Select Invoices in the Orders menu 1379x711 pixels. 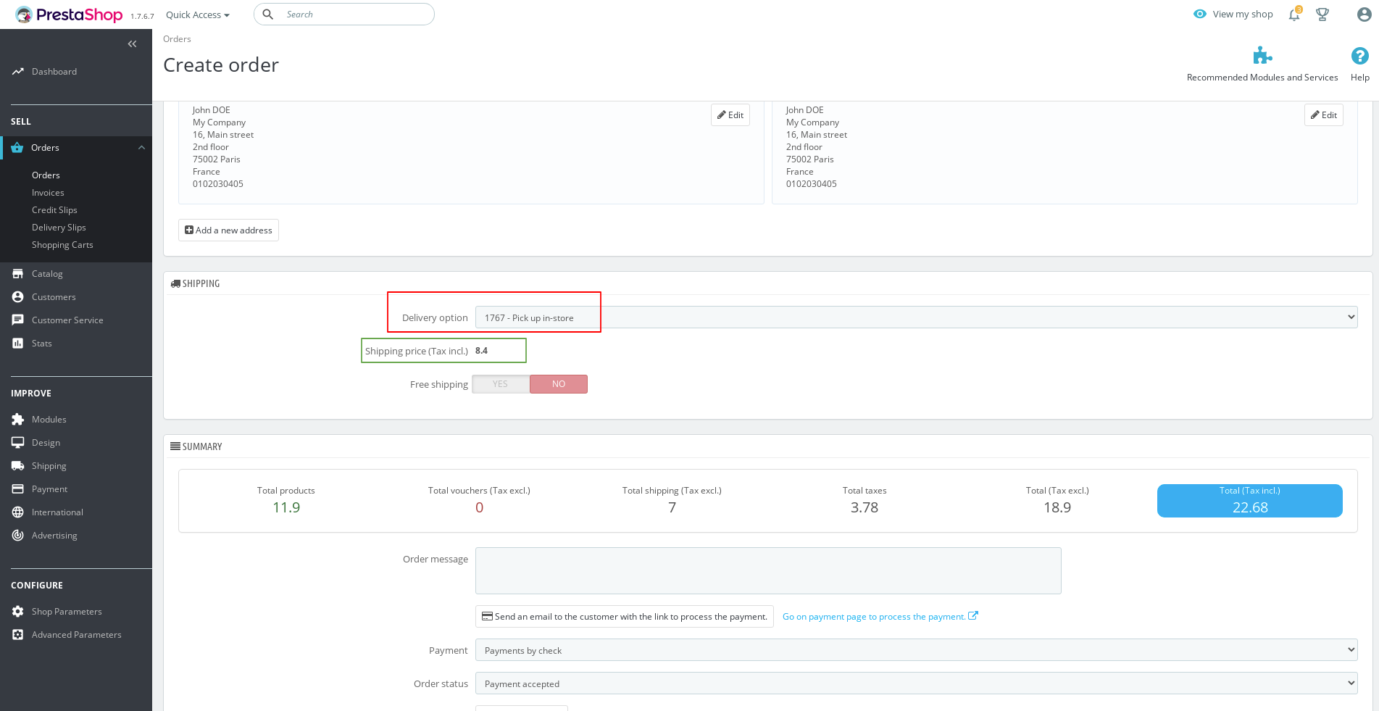48,192
